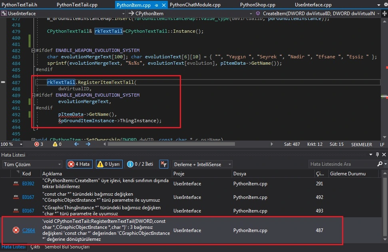The height and width of the screenshot is (252, 388).
Task: Open the C2664 error code link
Action: [28, 230]
